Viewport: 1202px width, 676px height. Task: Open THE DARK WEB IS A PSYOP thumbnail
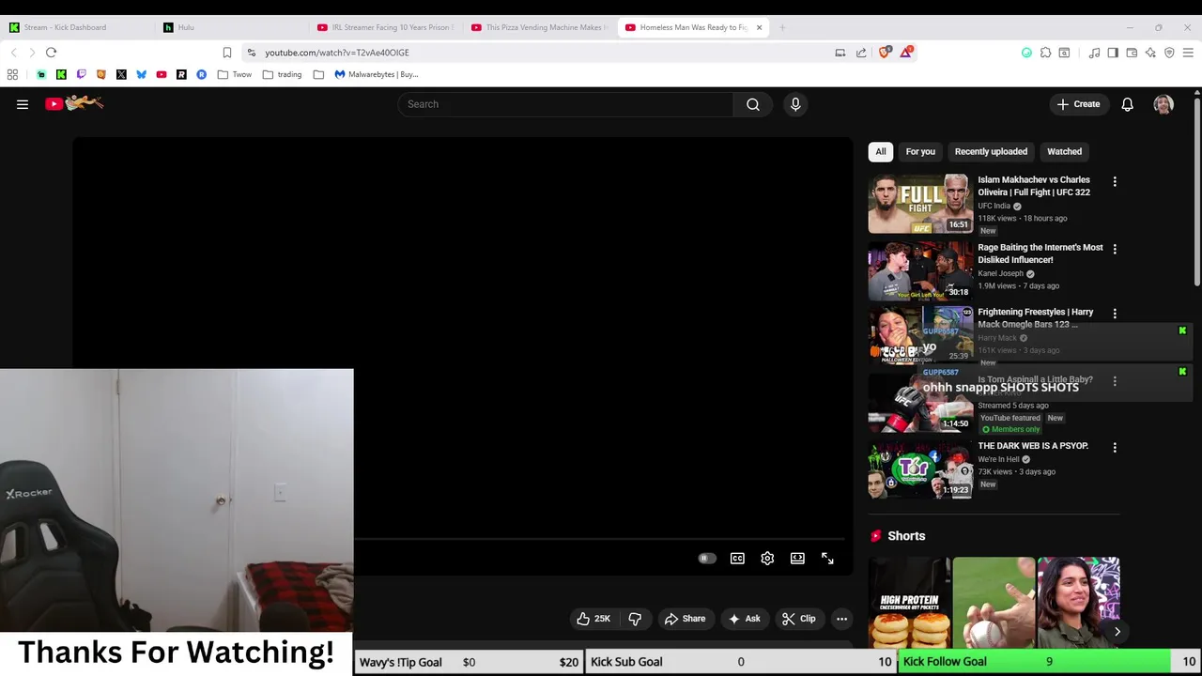coord(920,469)
